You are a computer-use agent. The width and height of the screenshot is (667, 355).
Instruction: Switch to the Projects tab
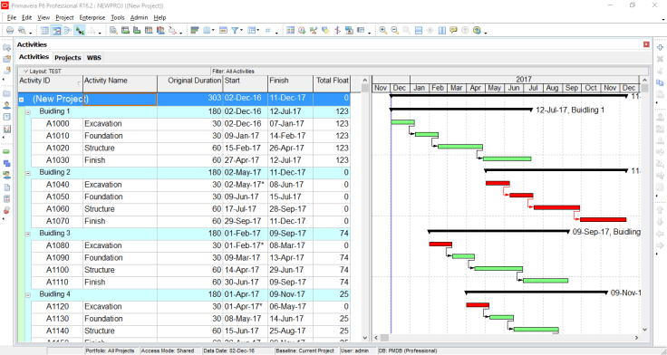pos(68,57)
